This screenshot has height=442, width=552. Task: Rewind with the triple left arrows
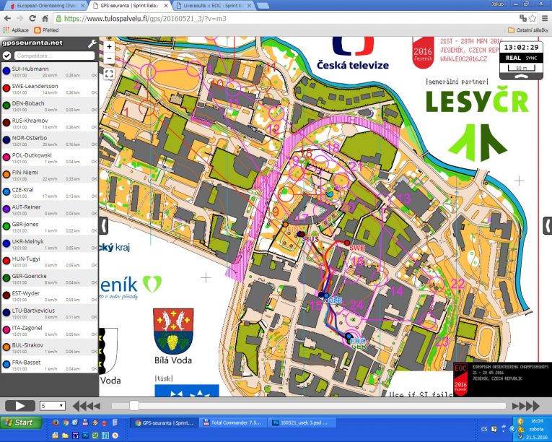point(87,406)
